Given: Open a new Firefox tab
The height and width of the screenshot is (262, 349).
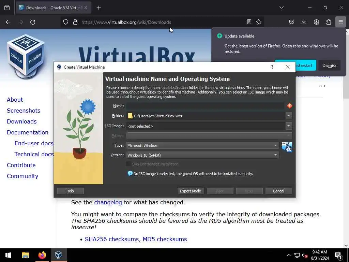Looking at the screenshot, I should click(98, 8).
